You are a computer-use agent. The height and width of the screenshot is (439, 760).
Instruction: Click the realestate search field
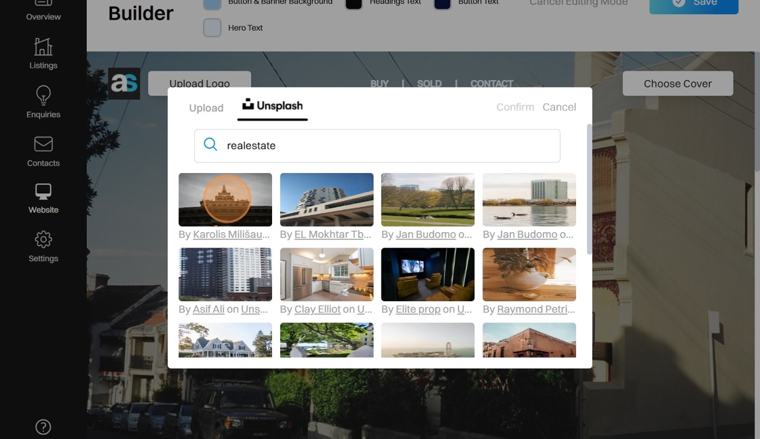[377, 146]
